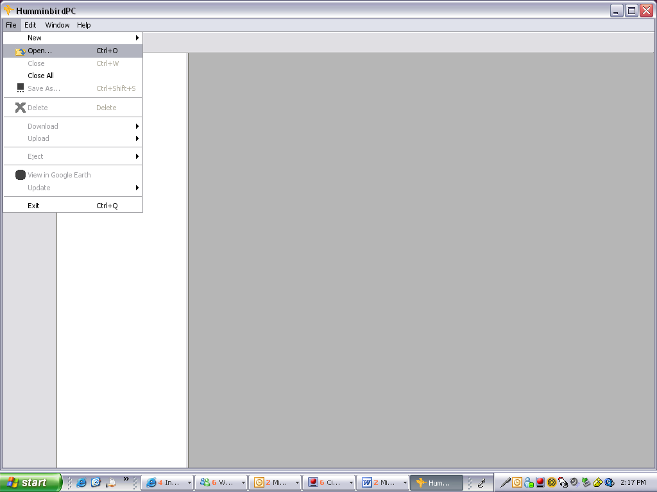Click the network users tray icon
Viewport: 657px width, 492px height.
coord(529,483)
